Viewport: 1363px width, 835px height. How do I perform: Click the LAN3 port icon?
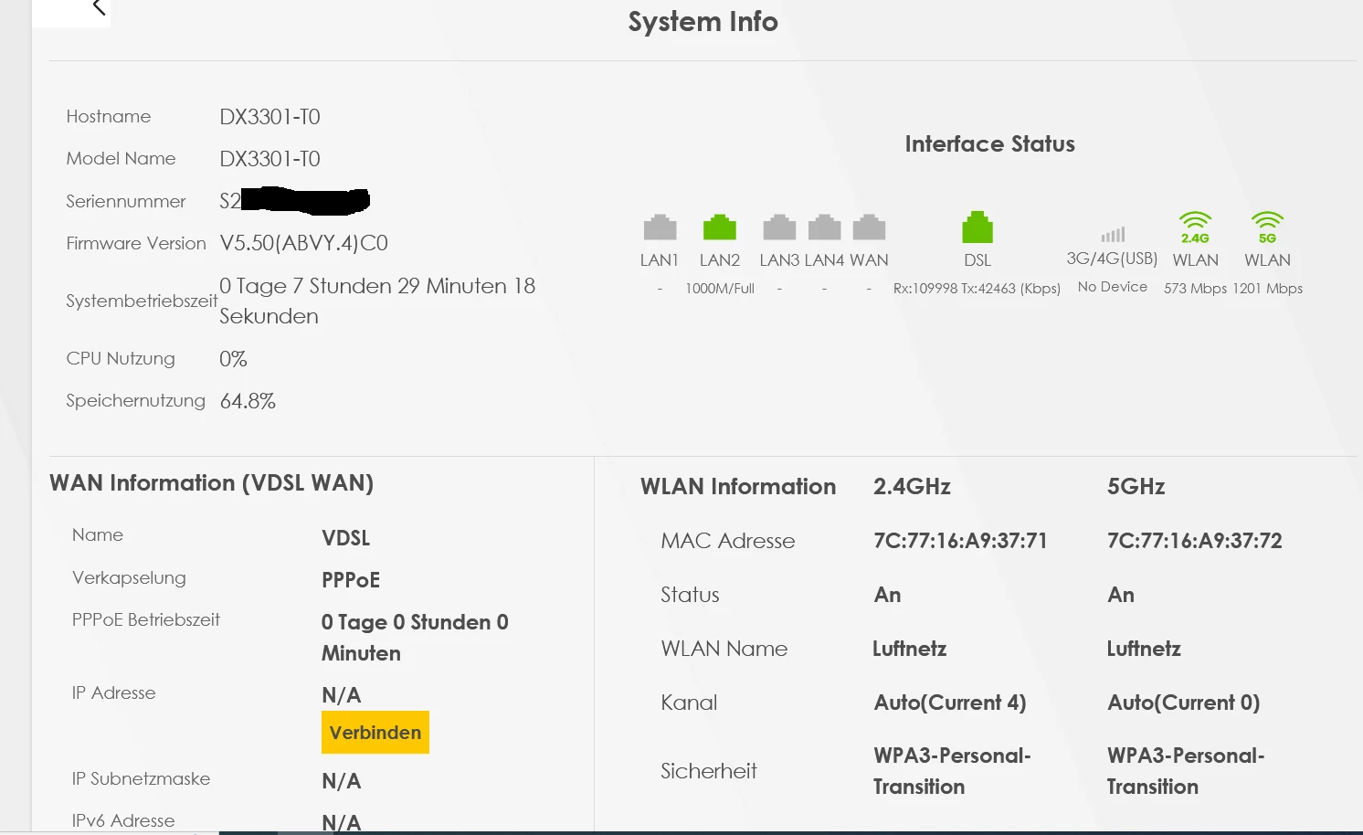pyautogui.click(x=779, y=227)
